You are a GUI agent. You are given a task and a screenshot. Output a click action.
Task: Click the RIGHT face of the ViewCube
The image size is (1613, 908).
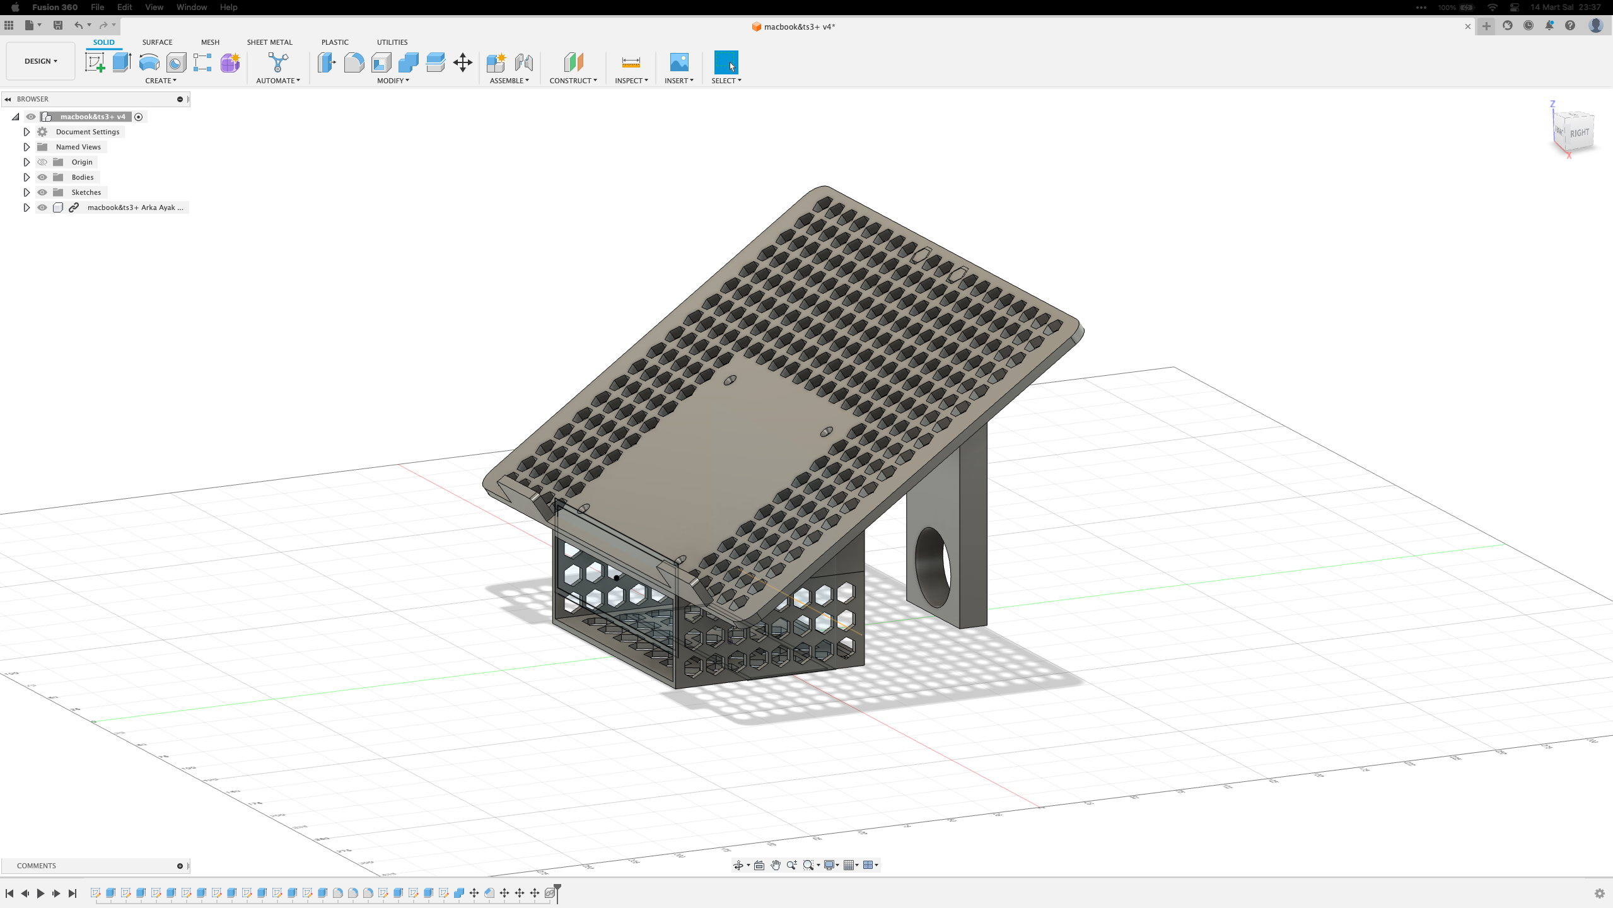click(1579, 133)
